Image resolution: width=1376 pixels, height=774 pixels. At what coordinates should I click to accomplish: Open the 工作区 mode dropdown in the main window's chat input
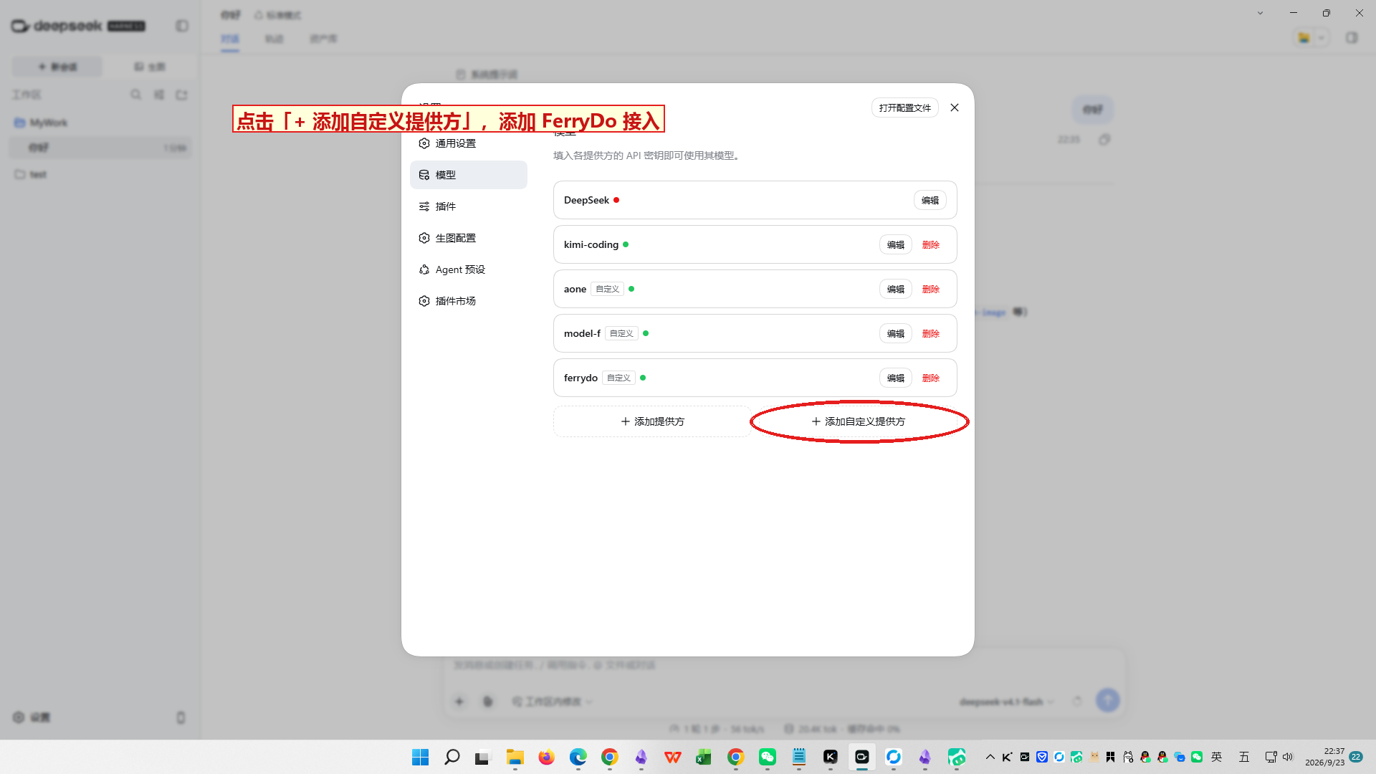[x=553, y=702]
